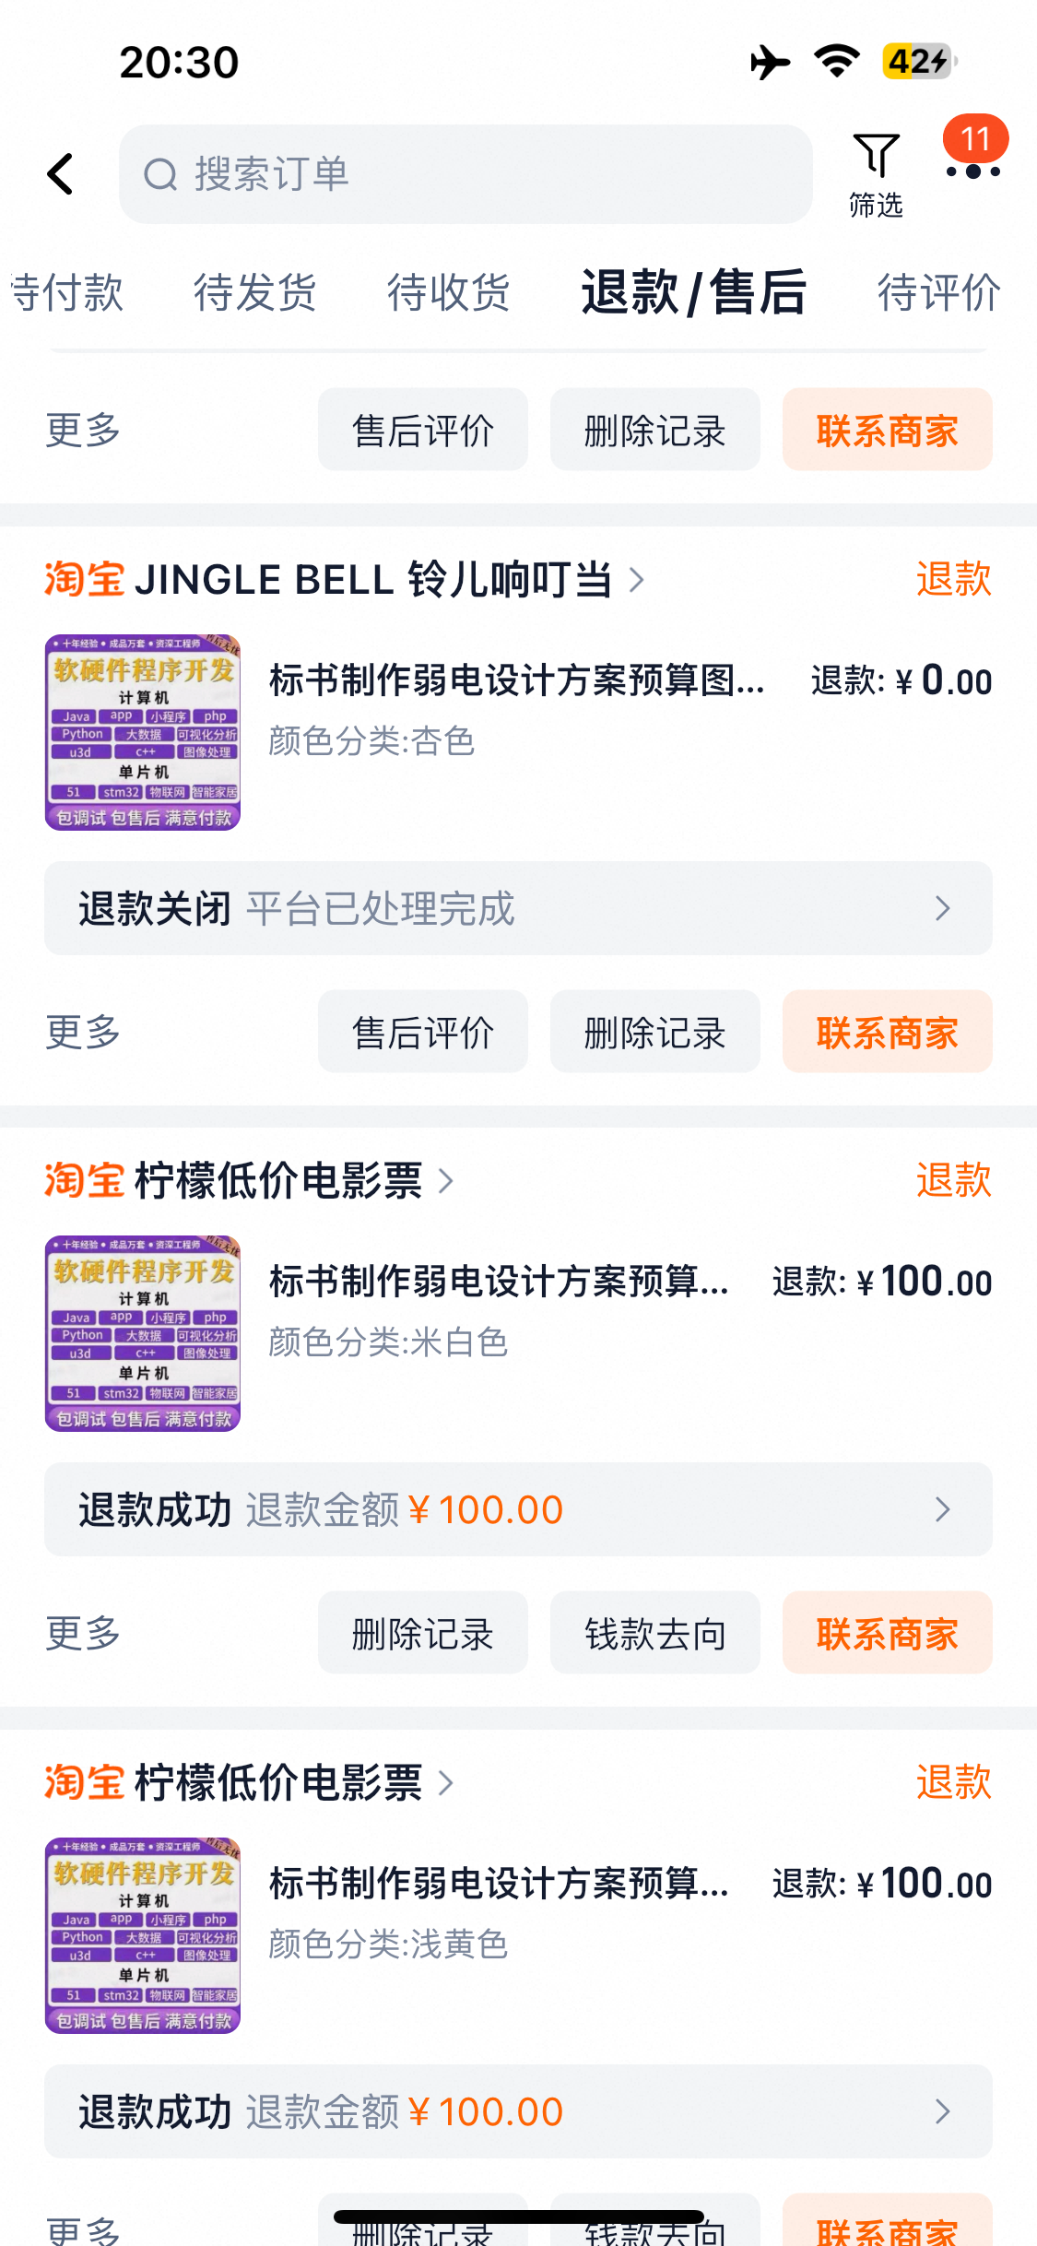Tap the Wi-Fi status icon
Viewport: 1037px width, 2246px height.
(x=837, y=62)
